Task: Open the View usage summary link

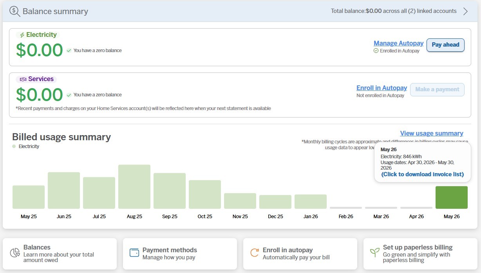Action: 432,134
